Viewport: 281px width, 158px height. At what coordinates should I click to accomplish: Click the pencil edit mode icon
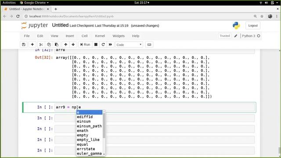click(236, 36)
